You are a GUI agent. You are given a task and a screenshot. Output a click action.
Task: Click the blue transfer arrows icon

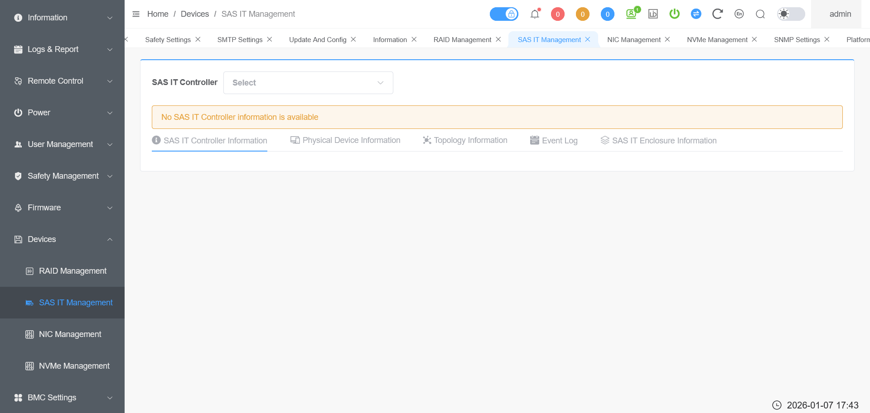[696, 14]
